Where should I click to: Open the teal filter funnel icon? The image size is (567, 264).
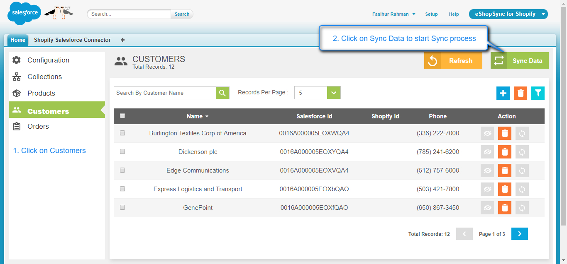pyautogui.click(x=538, y=93)
